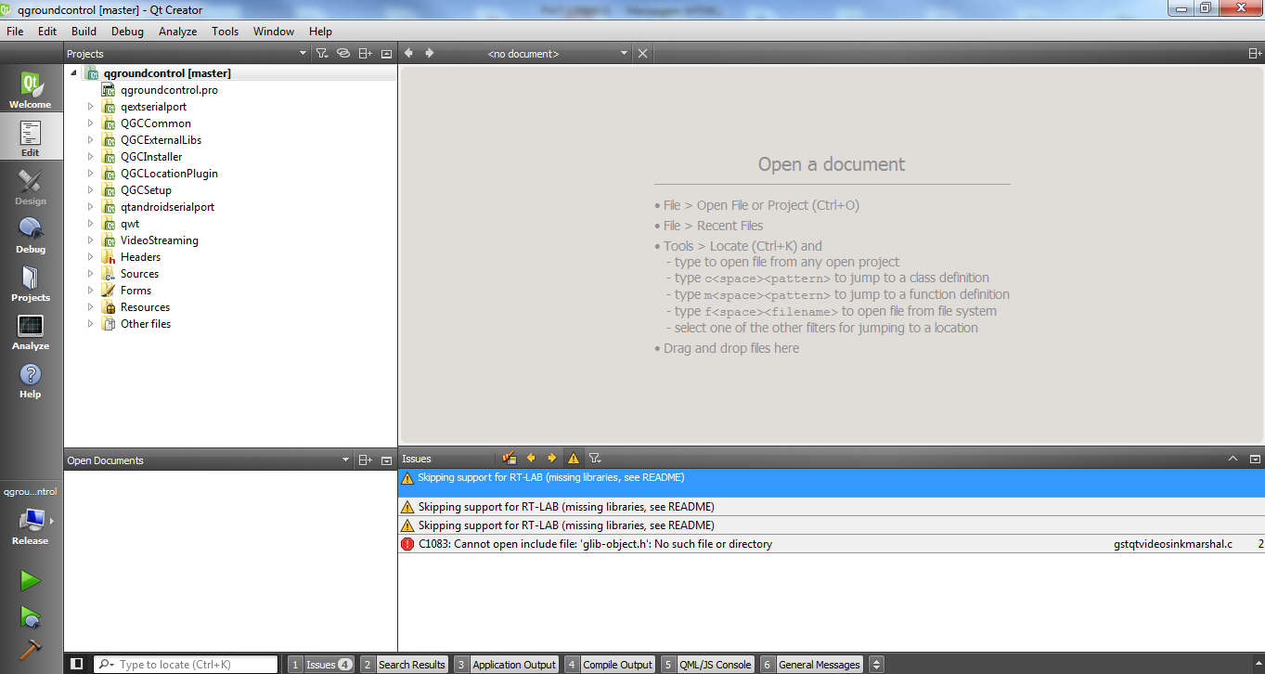Switch to Welcome mode
Screen dimensions: 1265x674
pyautogui.click(x=31, y=90)
